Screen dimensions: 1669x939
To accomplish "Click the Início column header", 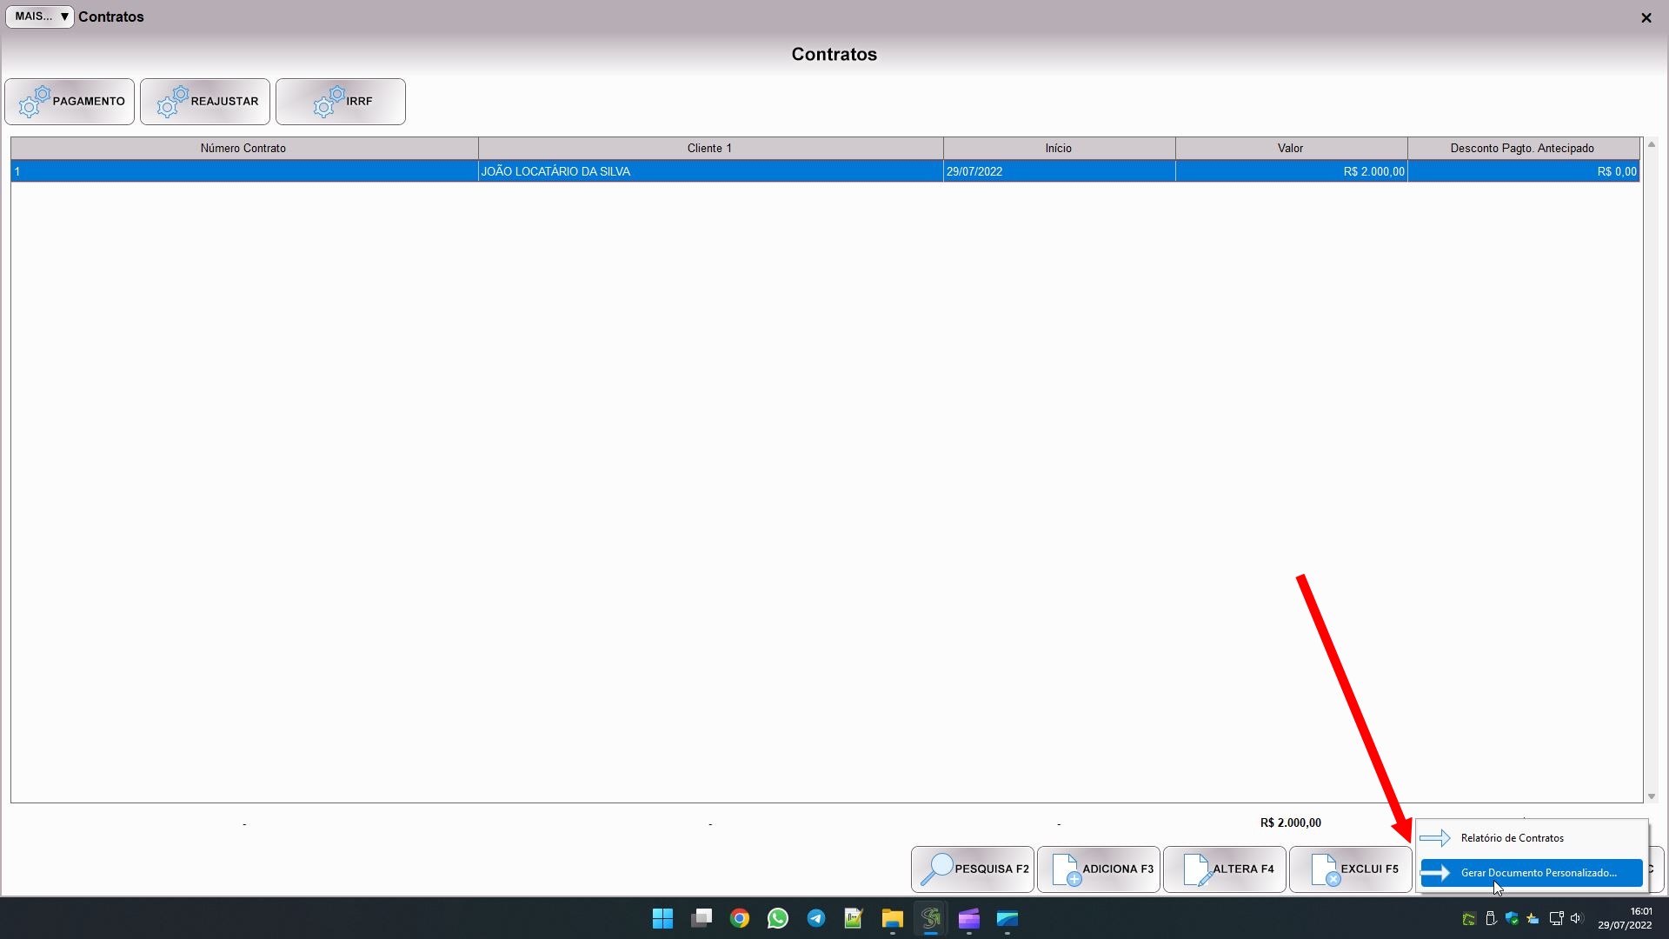I will [x=1058, y=148].
